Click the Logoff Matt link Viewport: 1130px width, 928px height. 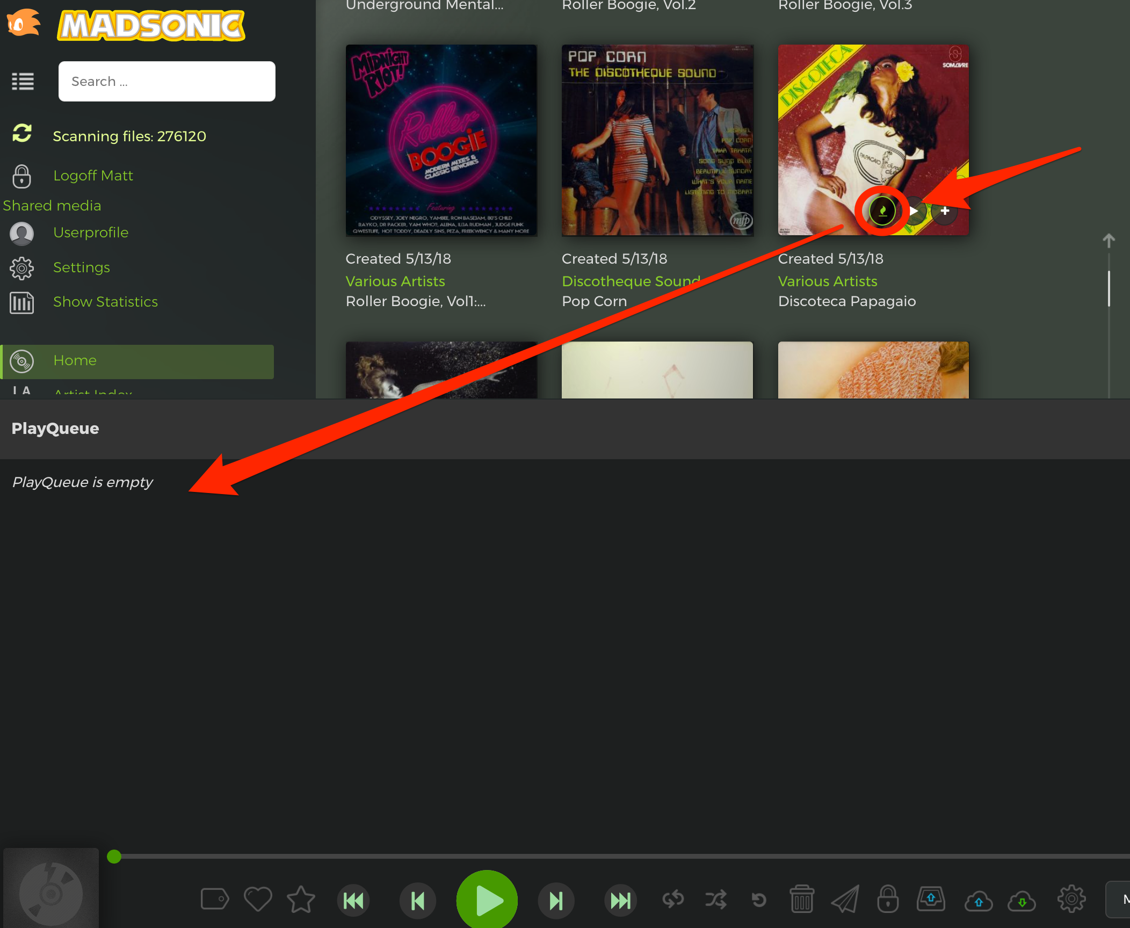(x=93, y=176)
